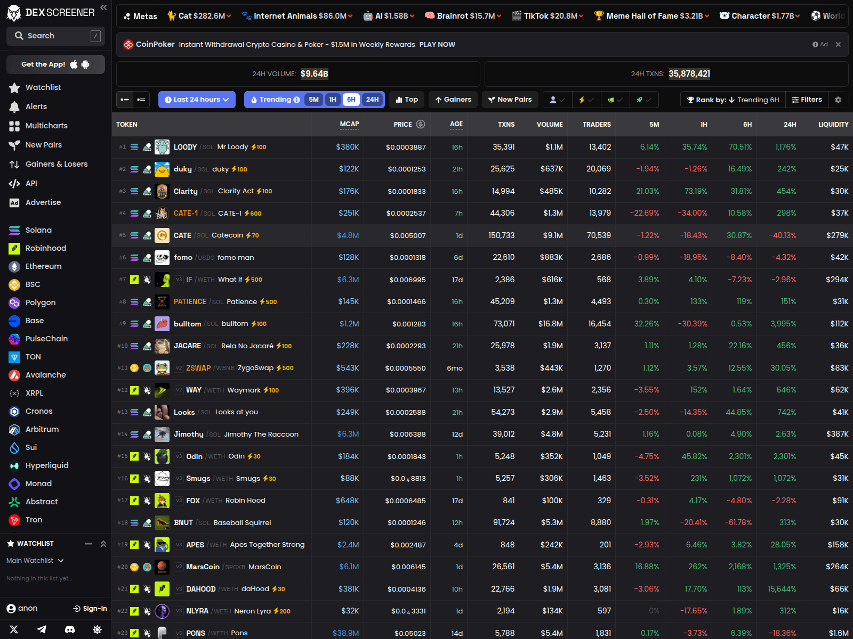Image resolution: width=853 pixels, height=639 pixels.
Task: Open the table settings gear beside Filters
Action: (x=838, y=100)
